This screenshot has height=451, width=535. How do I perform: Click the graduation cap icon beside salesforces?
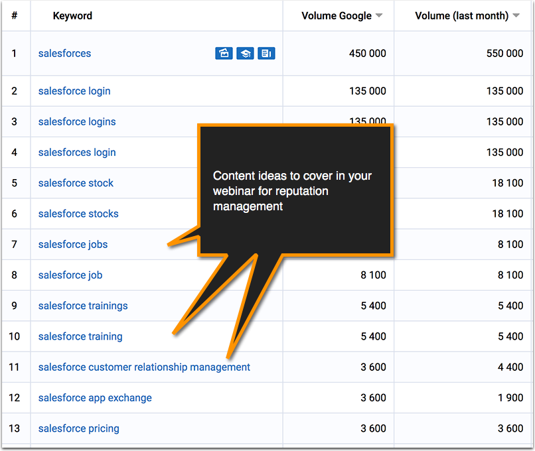[x=245, y=53]
